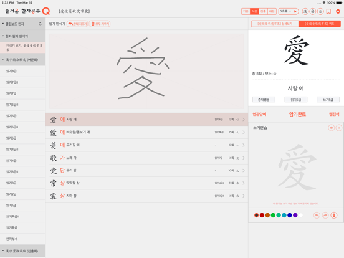Select the 진흥 mode tab

[263, 11]
